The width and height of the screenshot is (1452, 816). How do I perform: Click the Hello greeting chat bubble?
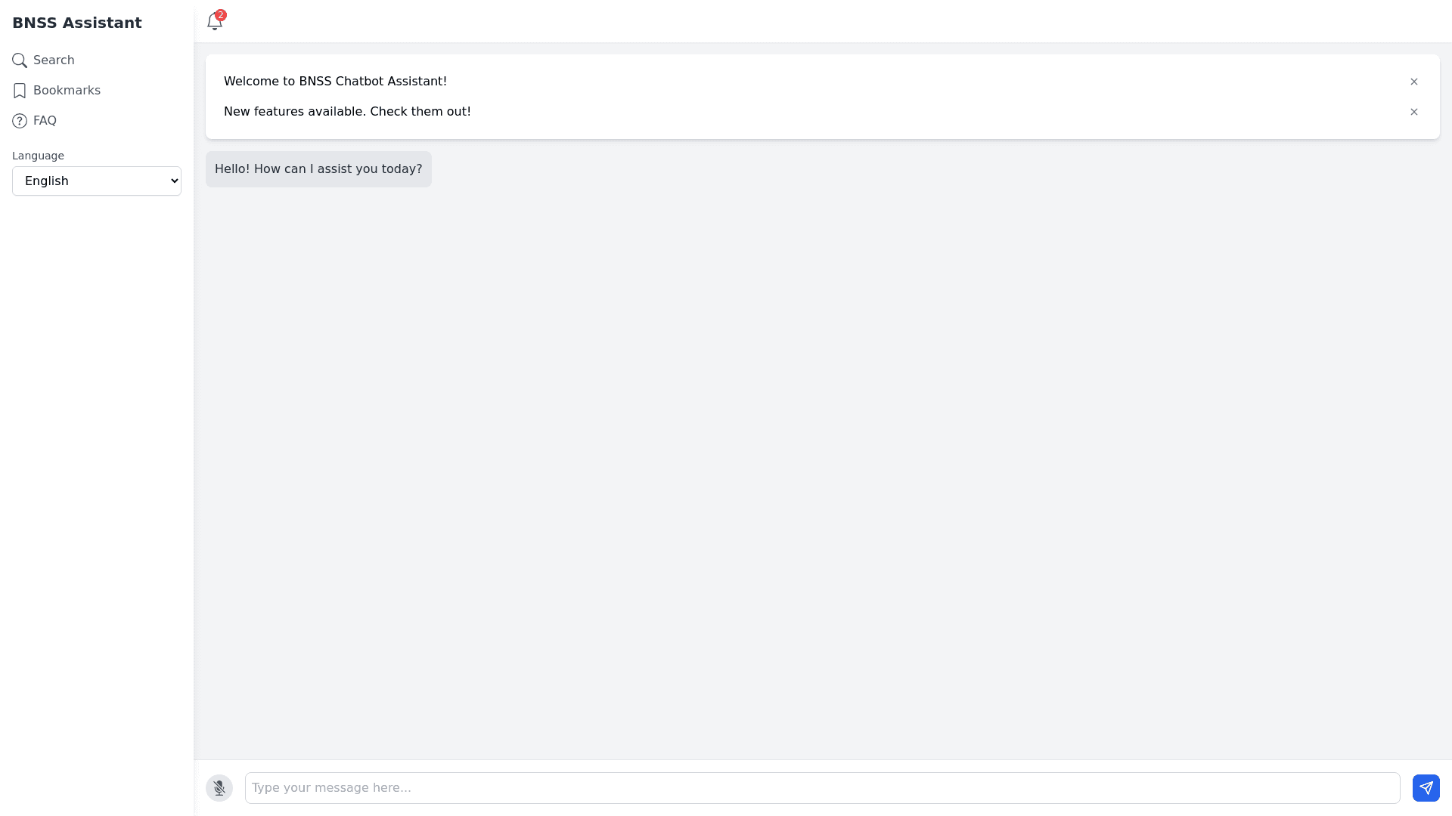pos(318,169)
